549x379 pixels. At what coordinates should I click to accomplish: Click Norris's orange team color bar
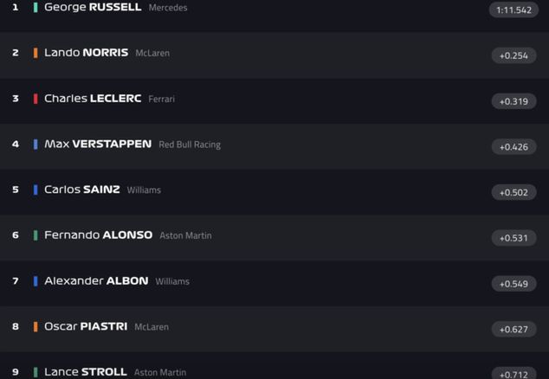click(36, 53)
